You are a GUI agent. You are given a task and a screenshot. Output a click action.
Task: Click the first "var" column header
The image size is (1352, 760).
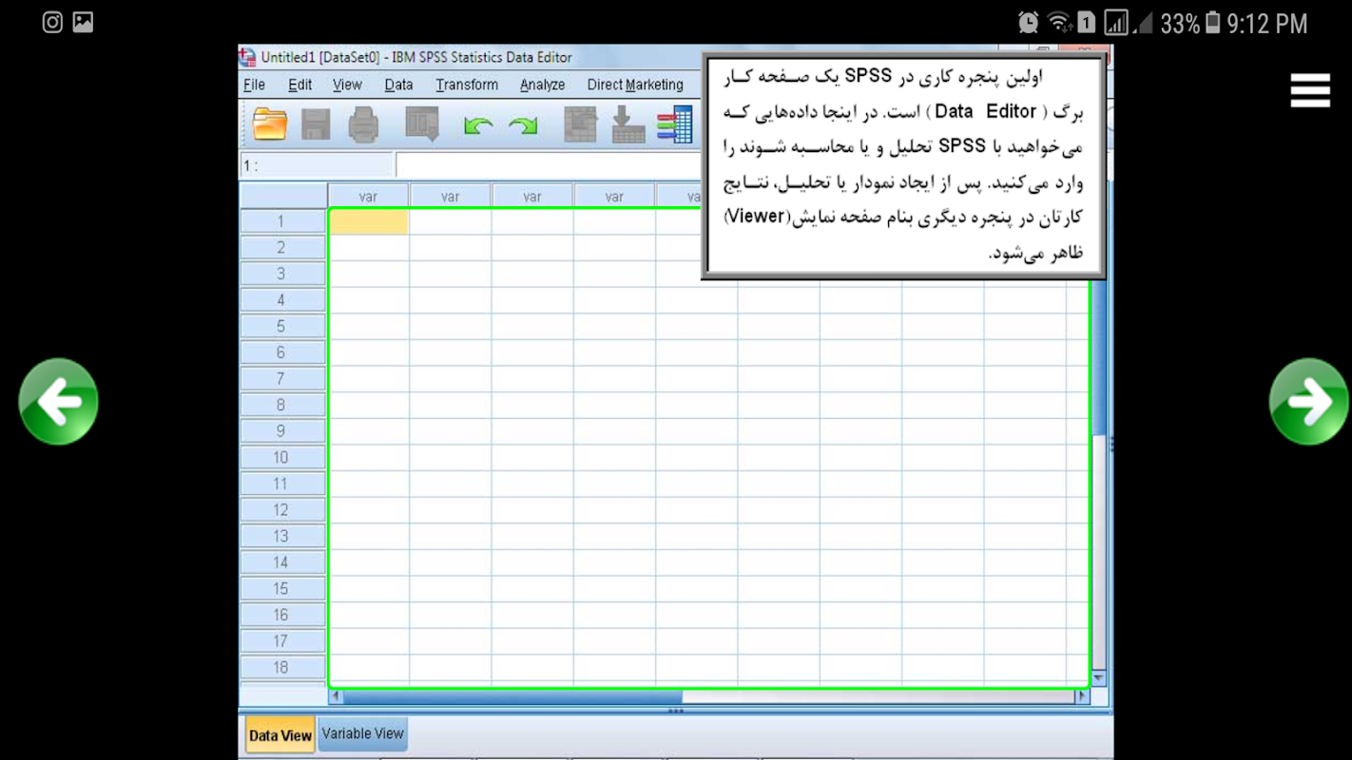click(369, 197)
